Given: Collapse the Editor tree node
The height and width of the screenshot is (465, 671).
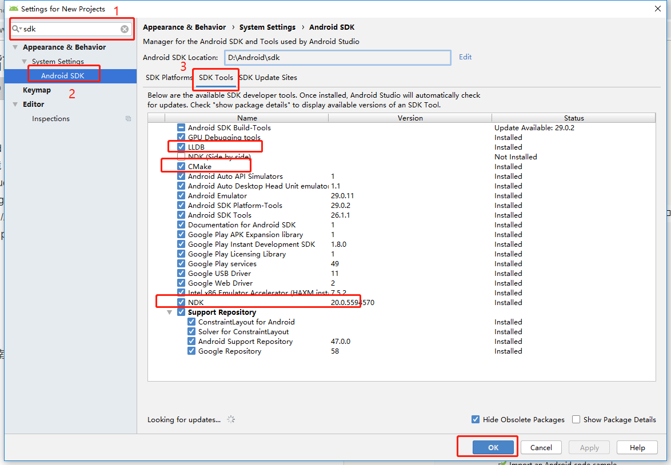Looking at the screenshot, I should click(x=15, y=105).
